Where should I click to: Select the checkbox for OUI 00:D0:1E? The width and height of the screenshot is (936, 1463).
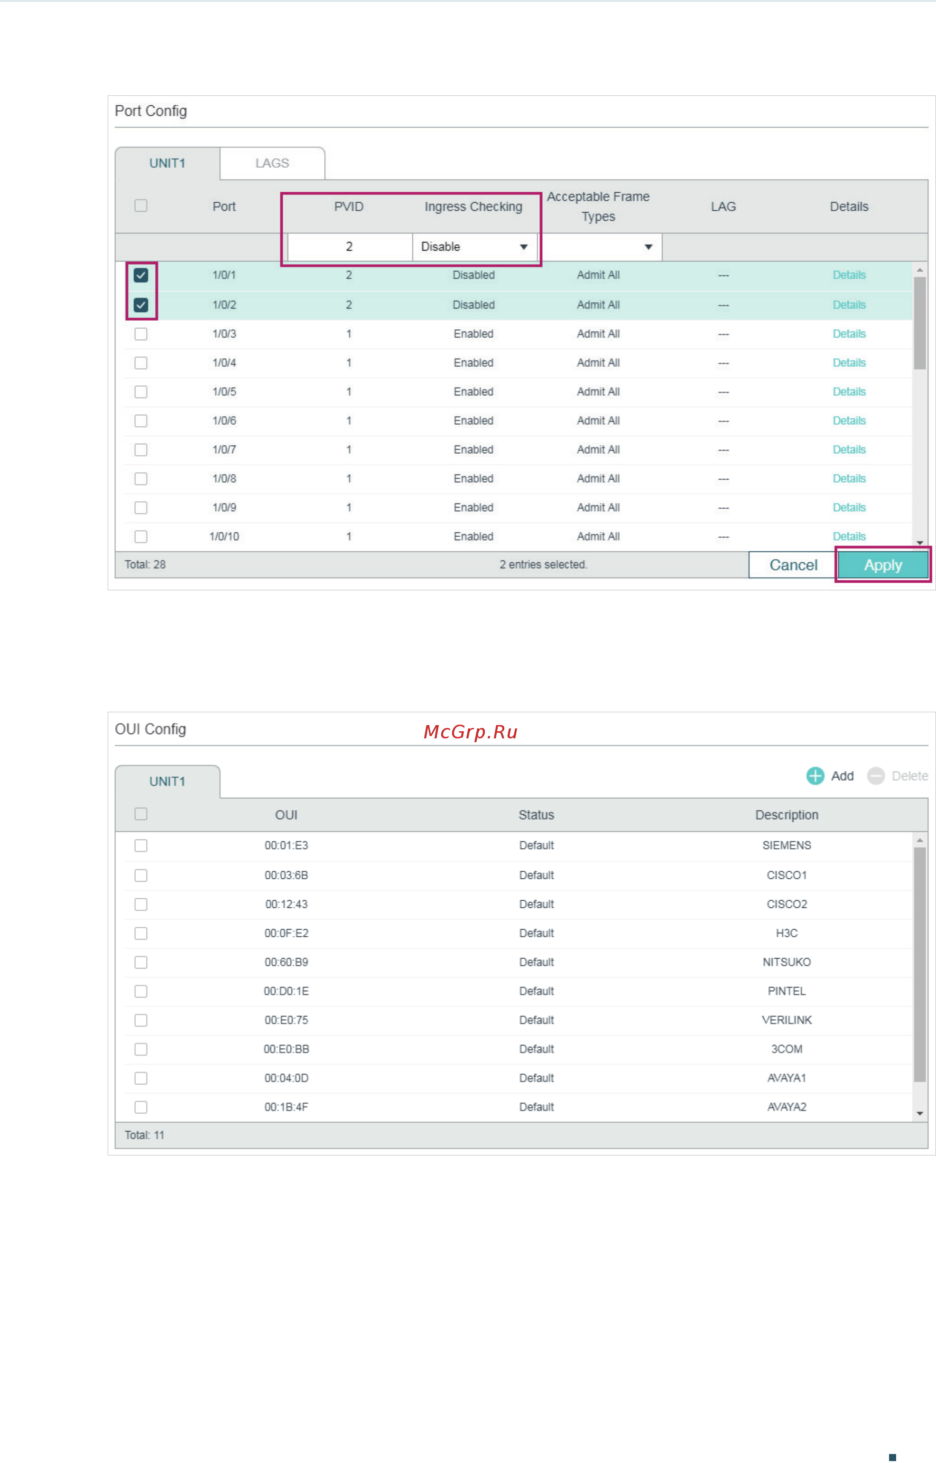tap(141, 992)
